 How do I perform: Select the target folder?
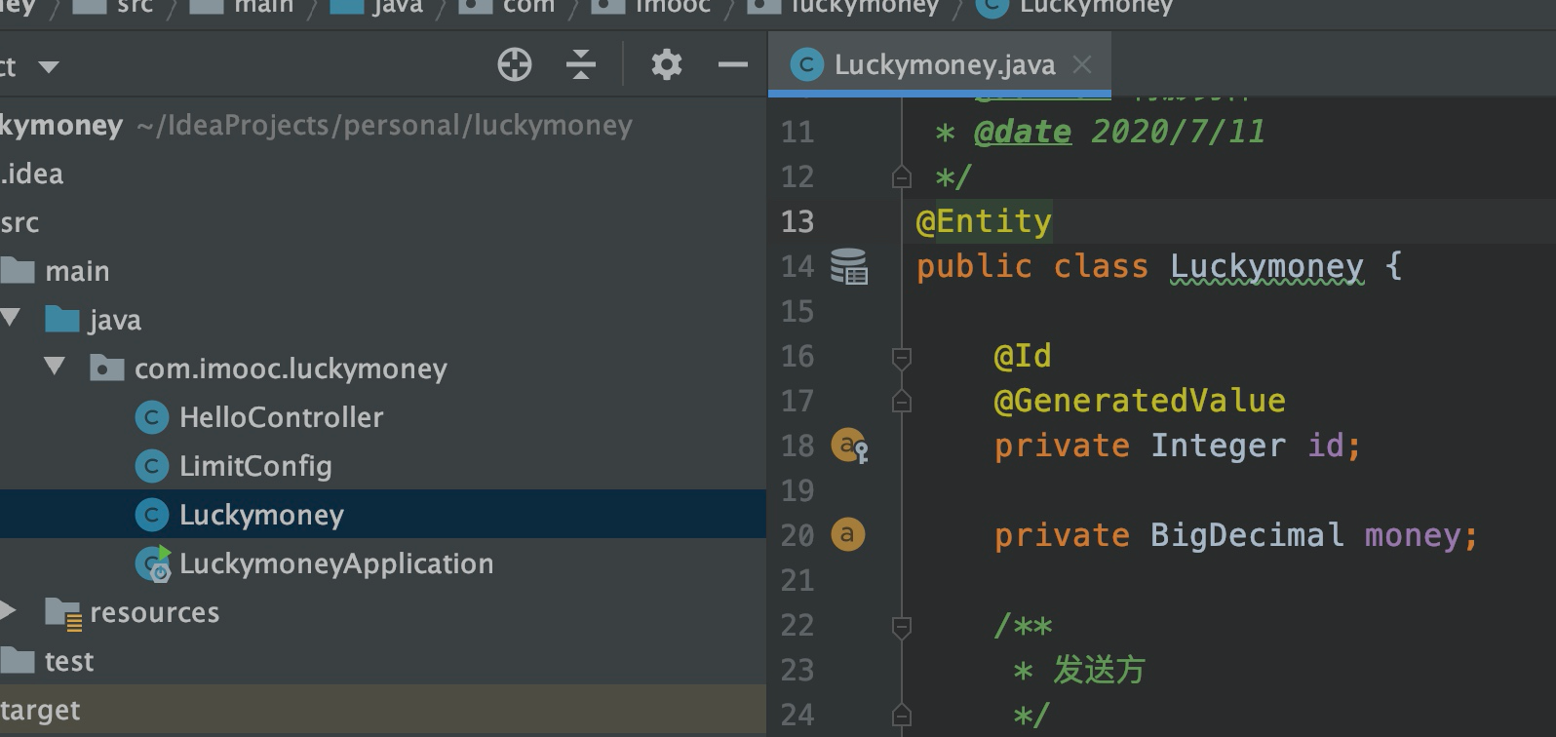[x=40, y=710]
